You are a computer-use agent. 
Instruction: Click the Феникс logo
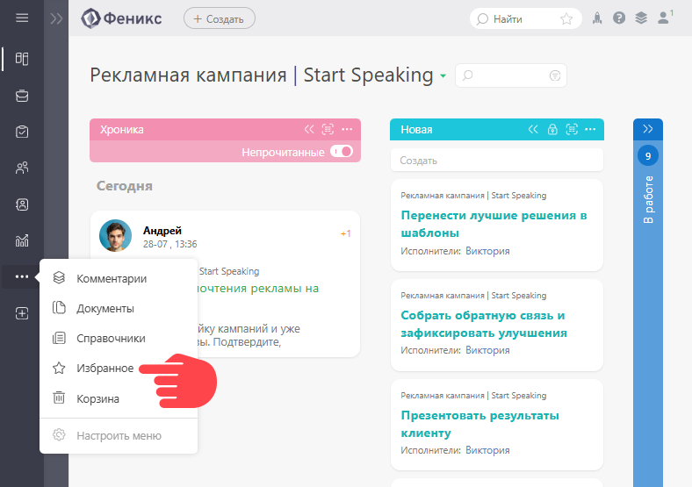coord(122,18)
